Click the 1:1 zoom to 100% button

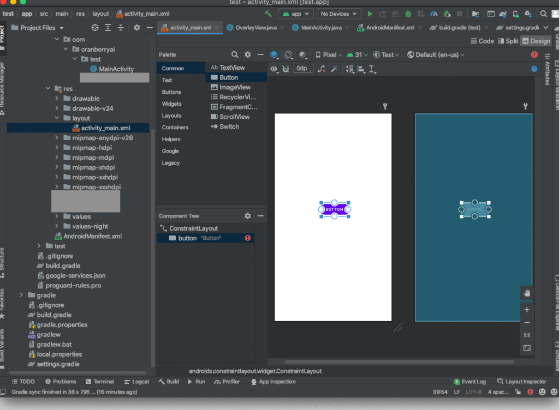click(x=527, y=335)
